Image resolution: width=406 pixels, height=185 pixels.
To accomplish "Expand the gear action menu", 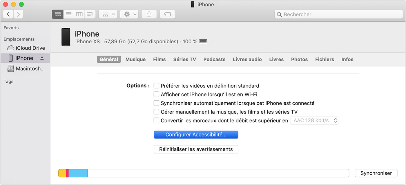I will pos(129,14).
